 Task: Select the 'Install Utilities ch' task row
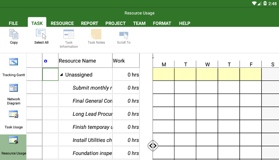click(85, 140)
